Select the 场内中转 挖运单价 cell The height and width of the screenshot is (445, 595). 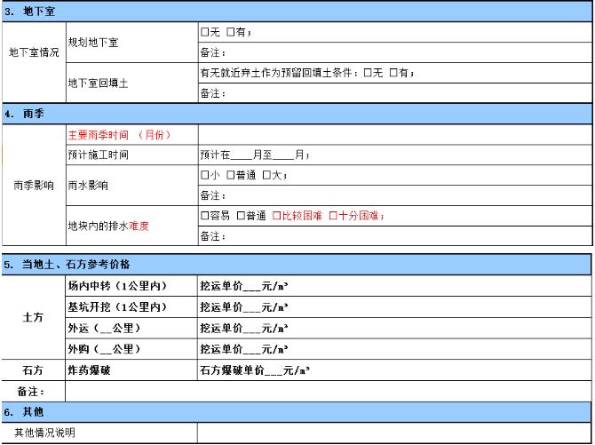click(x=393, y=286)
